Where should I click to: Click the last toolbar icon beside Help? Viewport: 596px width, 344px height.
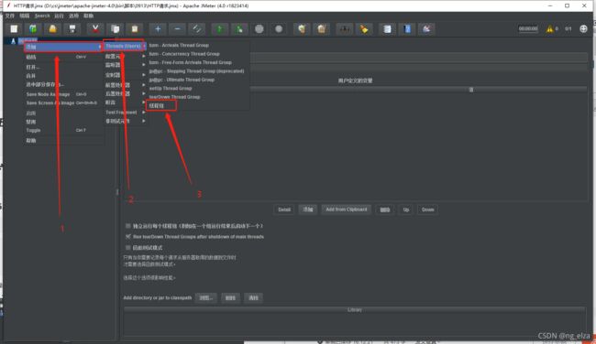[x=426, y=29]
